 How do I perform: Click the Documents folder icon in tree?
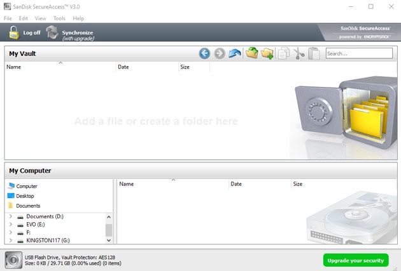(x=10, y=206)
